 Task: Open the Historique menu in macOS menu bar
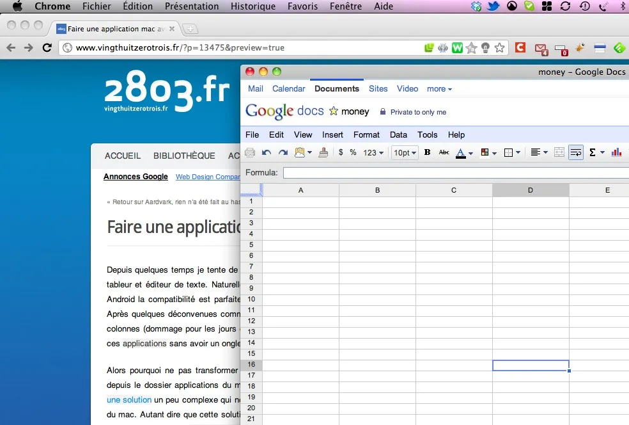coord(253,6)
